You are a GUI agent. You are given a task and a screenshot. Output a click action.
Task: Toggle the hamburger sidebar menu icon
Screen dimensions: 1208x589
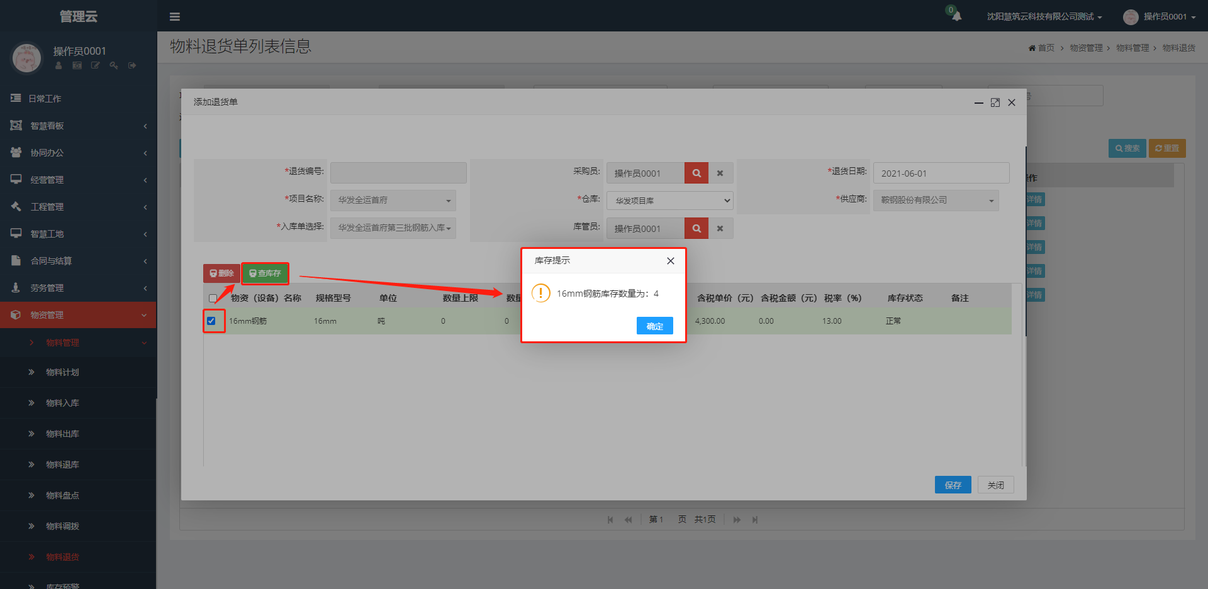pos(175,17)
